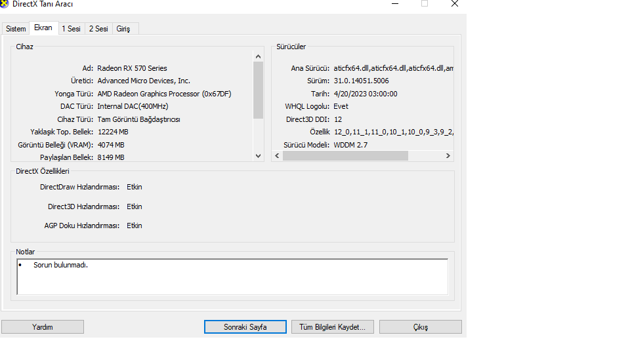This screenshot has width=630, height=354.
Task: Minimize the DirectX Tanı Aracı window
Action: pyautogui.click(x=395, y=4)
